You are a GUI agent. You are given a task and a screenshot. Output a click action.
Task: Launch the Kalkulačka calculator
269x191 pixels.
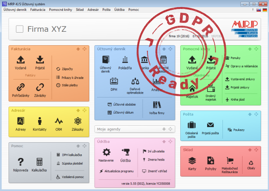pos(39,165)
